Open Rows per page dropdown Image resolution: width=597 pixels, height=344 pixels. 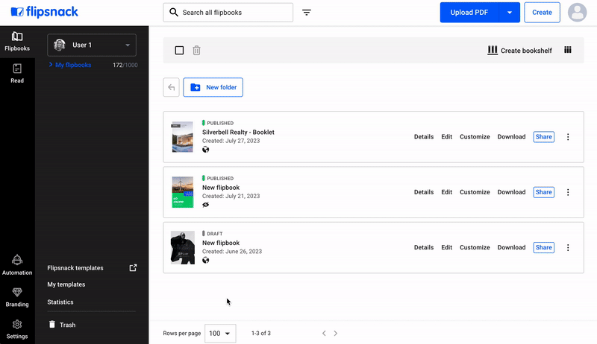tap(220, 334)
